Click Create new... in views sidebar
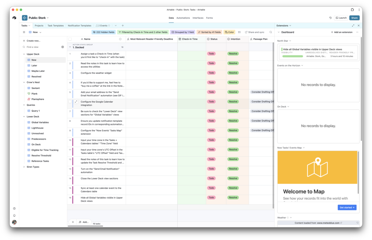 pos(31,41)
